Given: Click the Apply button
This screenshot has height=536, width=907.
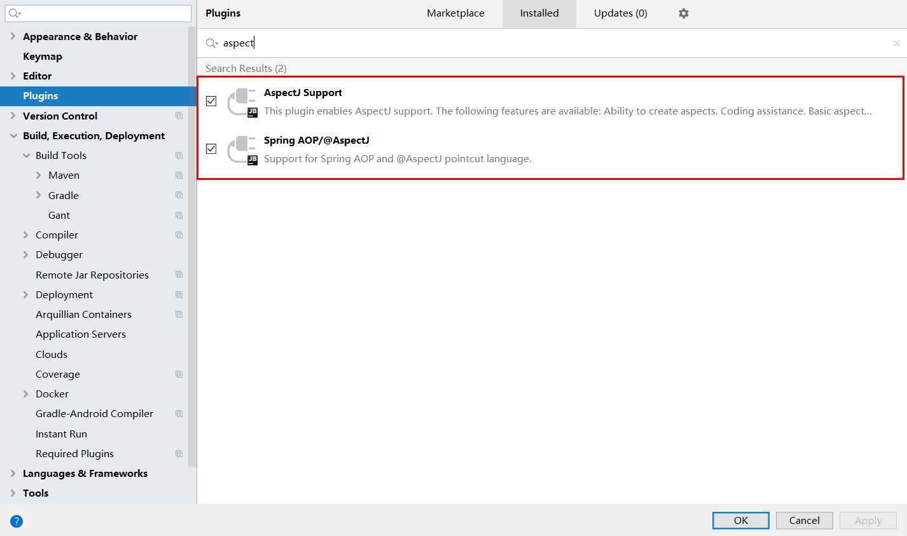Looking at the screenshot, I should pyautogui.click(x=868, y=520).
